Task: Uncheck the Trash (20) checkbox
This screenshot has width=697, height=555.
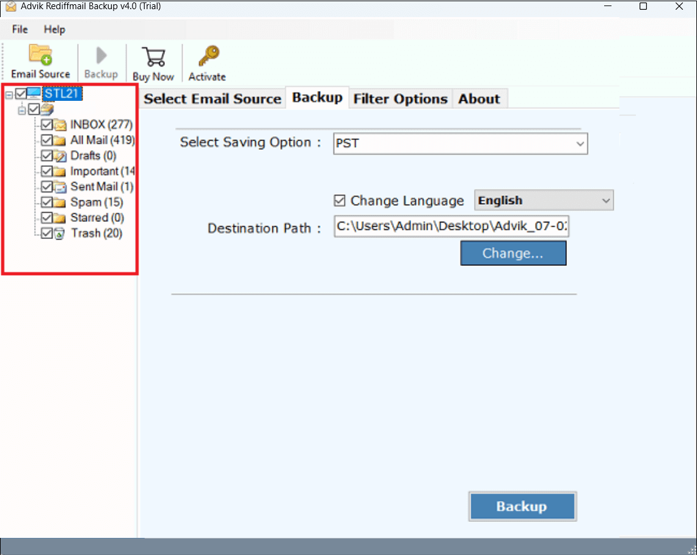Action: (x=46, y=233)
